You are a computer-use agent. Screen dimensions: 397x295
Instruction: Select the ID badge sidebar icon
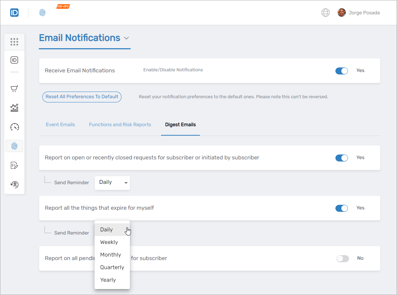tap(14, 60)
